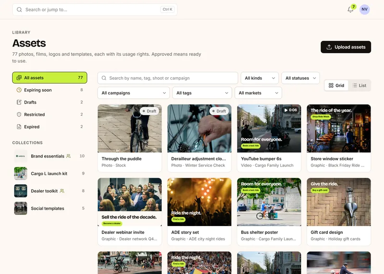The width and height of the screenshot is (384, 274).
Task: Click the 'Graphic · Holiday gift cards' caption
Action: (x=335, y=239)
